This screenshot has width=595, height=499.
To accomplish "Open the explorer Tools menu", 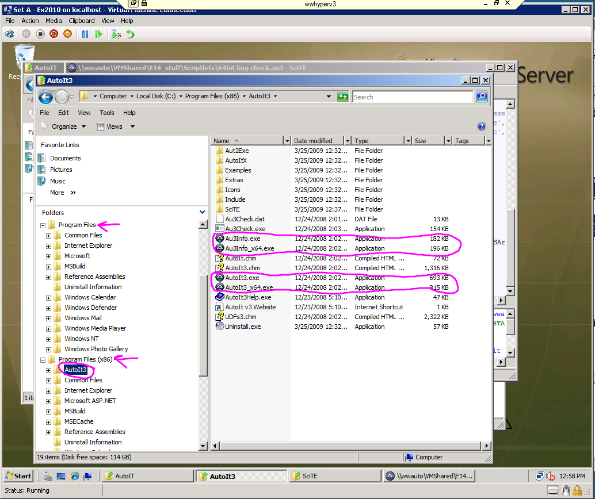I will (107, 113).
